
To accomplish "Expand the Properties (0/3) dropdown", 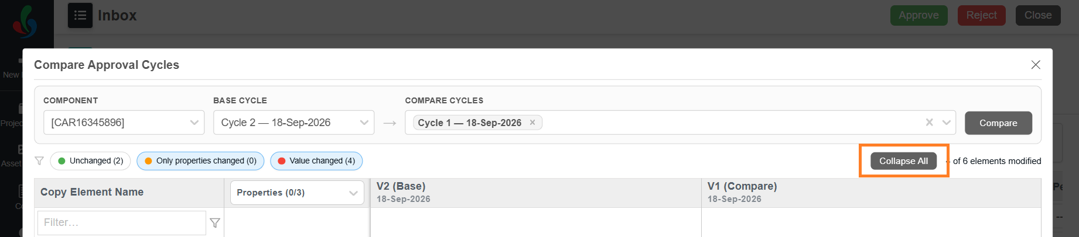I will 297,193.
